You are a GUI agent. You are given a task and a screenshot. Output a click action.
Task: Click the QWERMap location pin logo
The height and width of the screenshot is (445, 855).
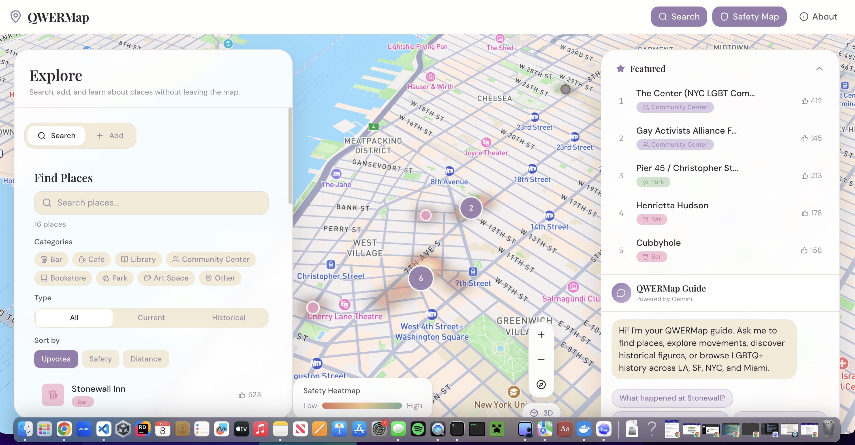(16, 17)
